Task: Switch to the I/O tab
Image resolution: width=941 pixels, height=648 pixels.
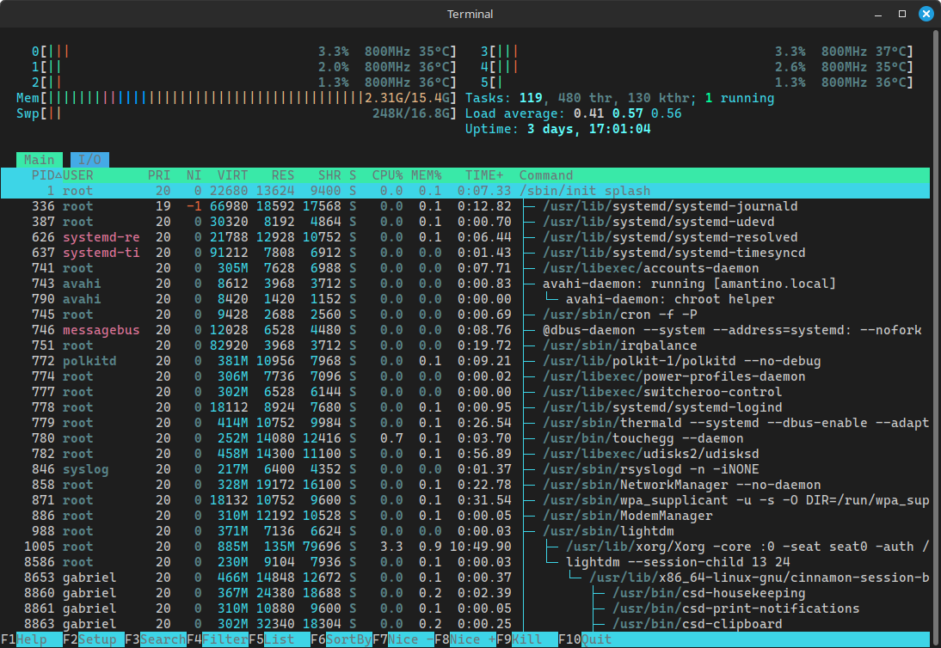Action: (89, 159)
